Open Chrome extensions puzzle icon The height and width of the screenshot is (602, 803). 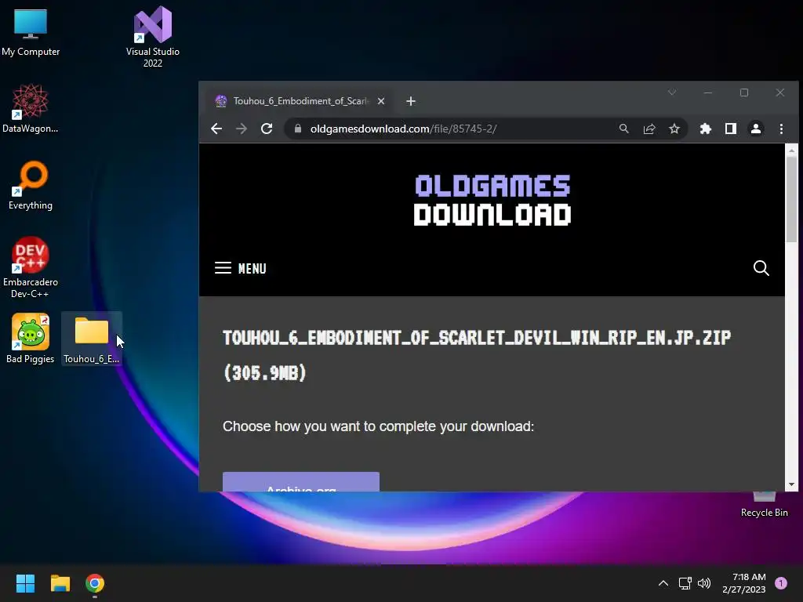705,129
